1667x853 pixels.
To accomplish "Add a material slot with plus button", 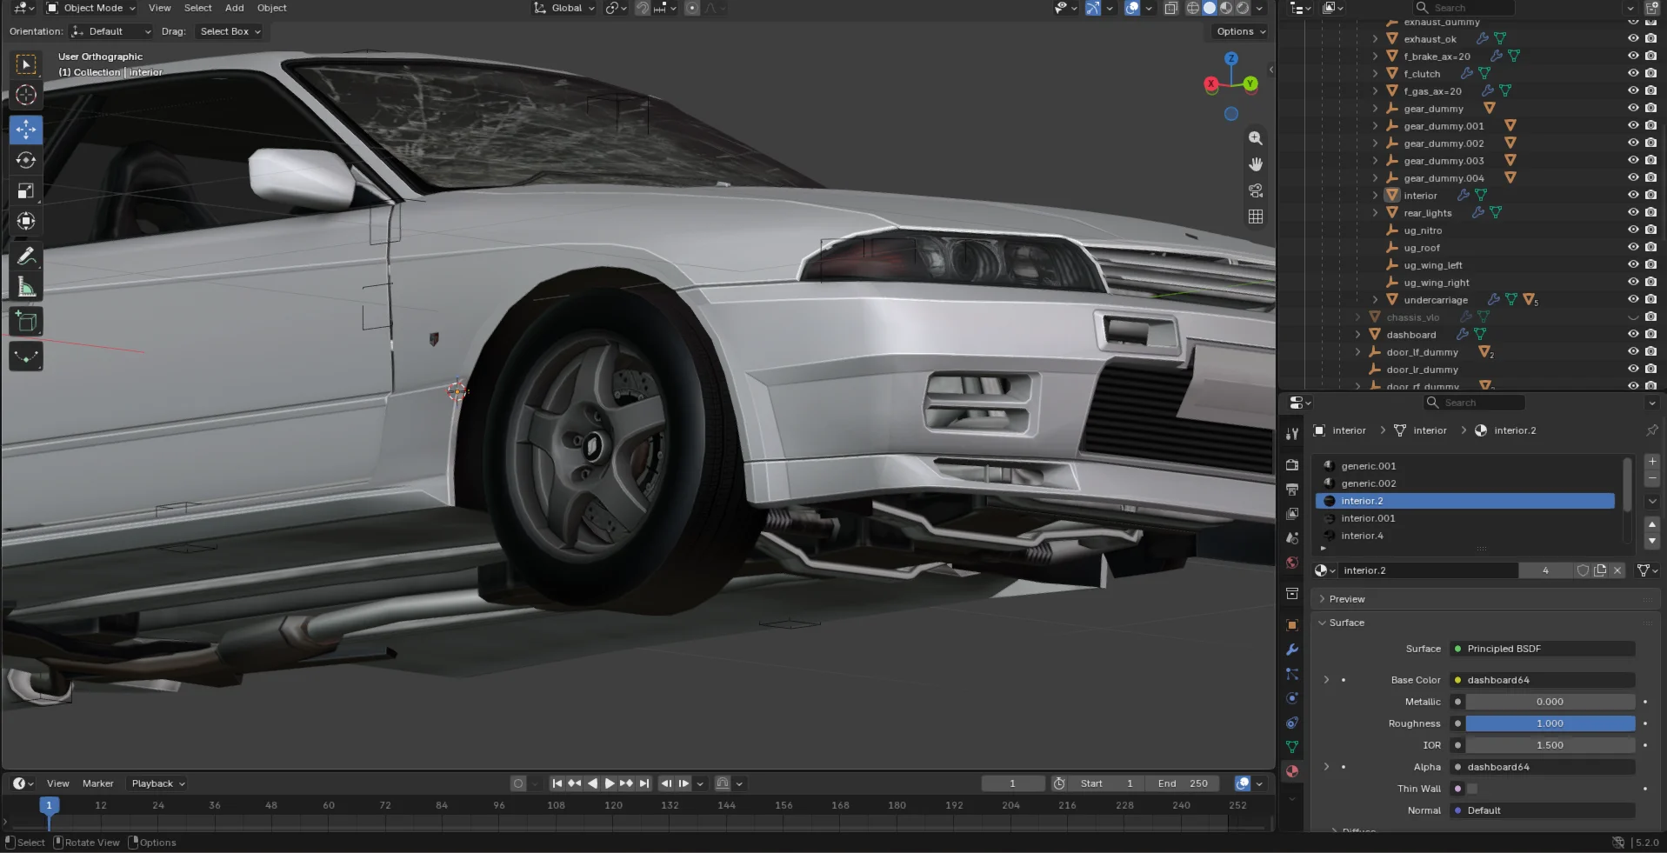I will [1652, 462].
